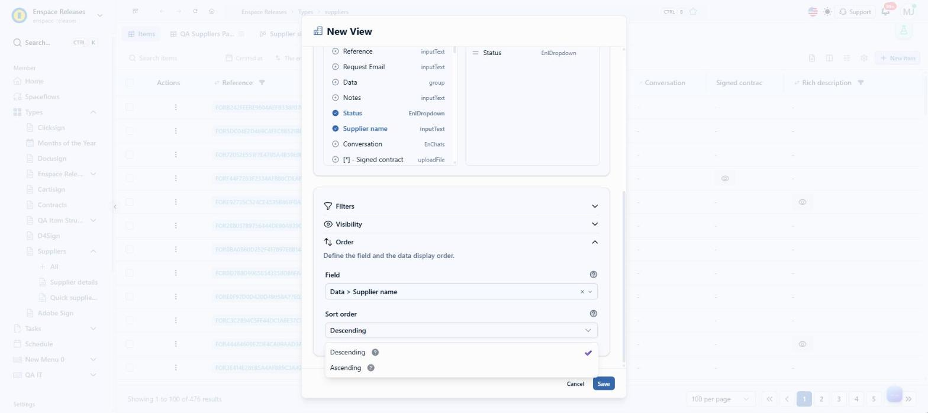Add the Notes field
Image resolution: width=928 pixels, height=413 pixels.
(x=336, y=98)
